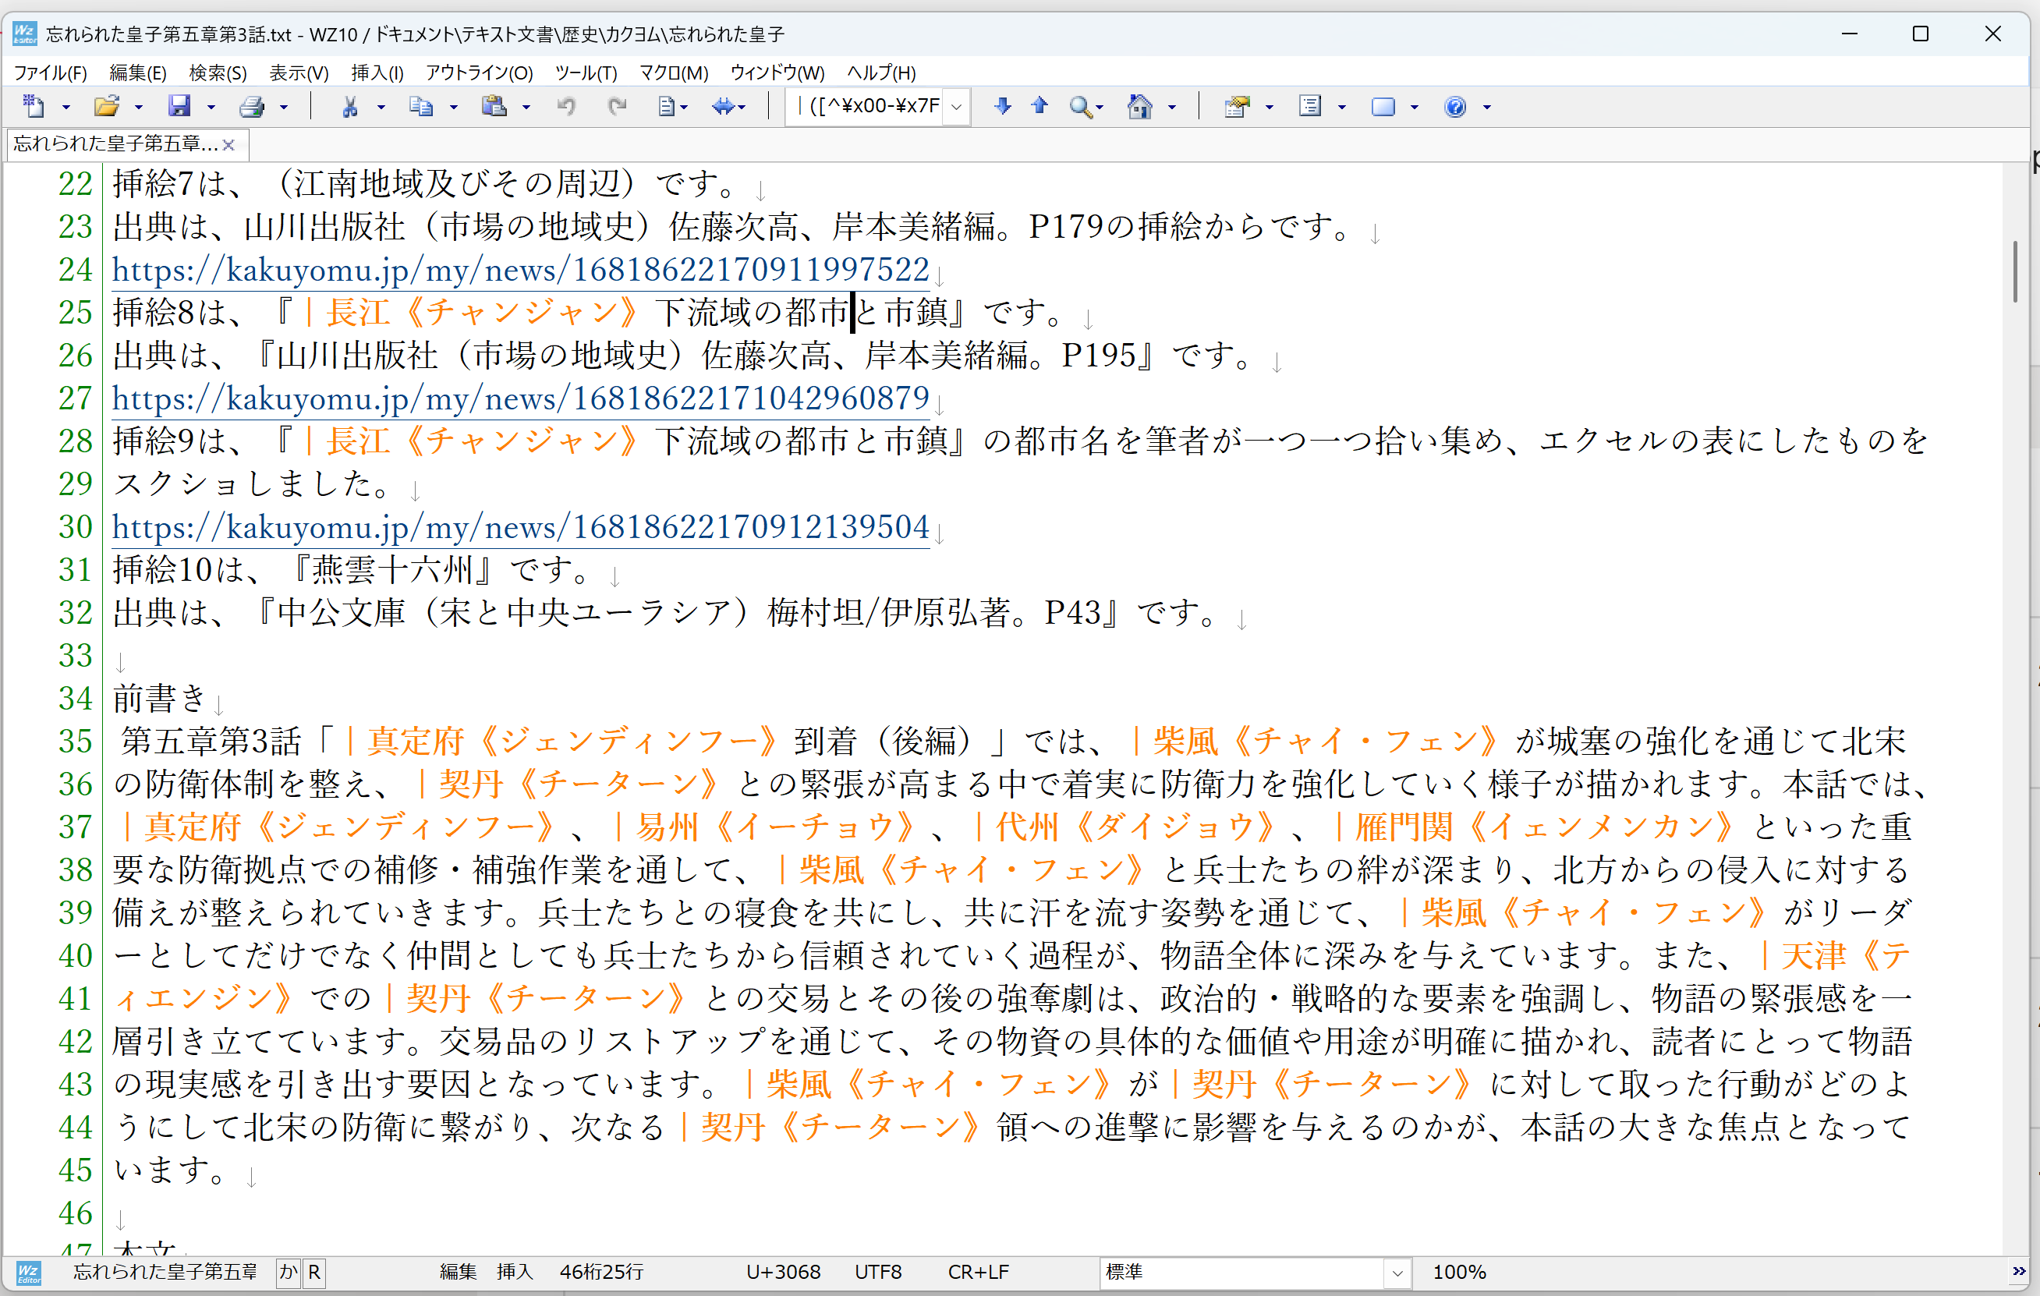This screenshot has width=2040, height=1296.
Task: Click the Help question mark icon
Action: pos(1454,106)
